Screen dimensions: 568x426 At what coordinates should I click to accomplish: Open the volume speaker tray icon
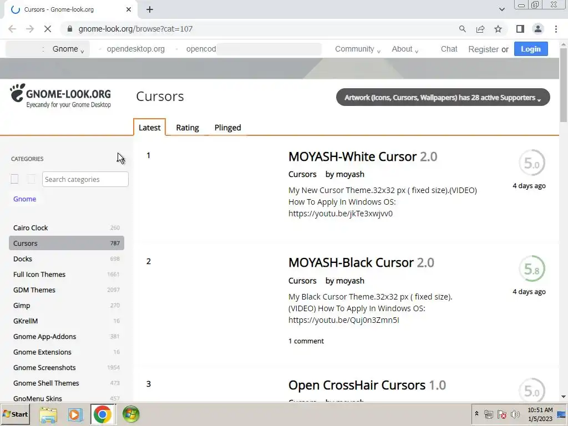[x=515, y=414]
